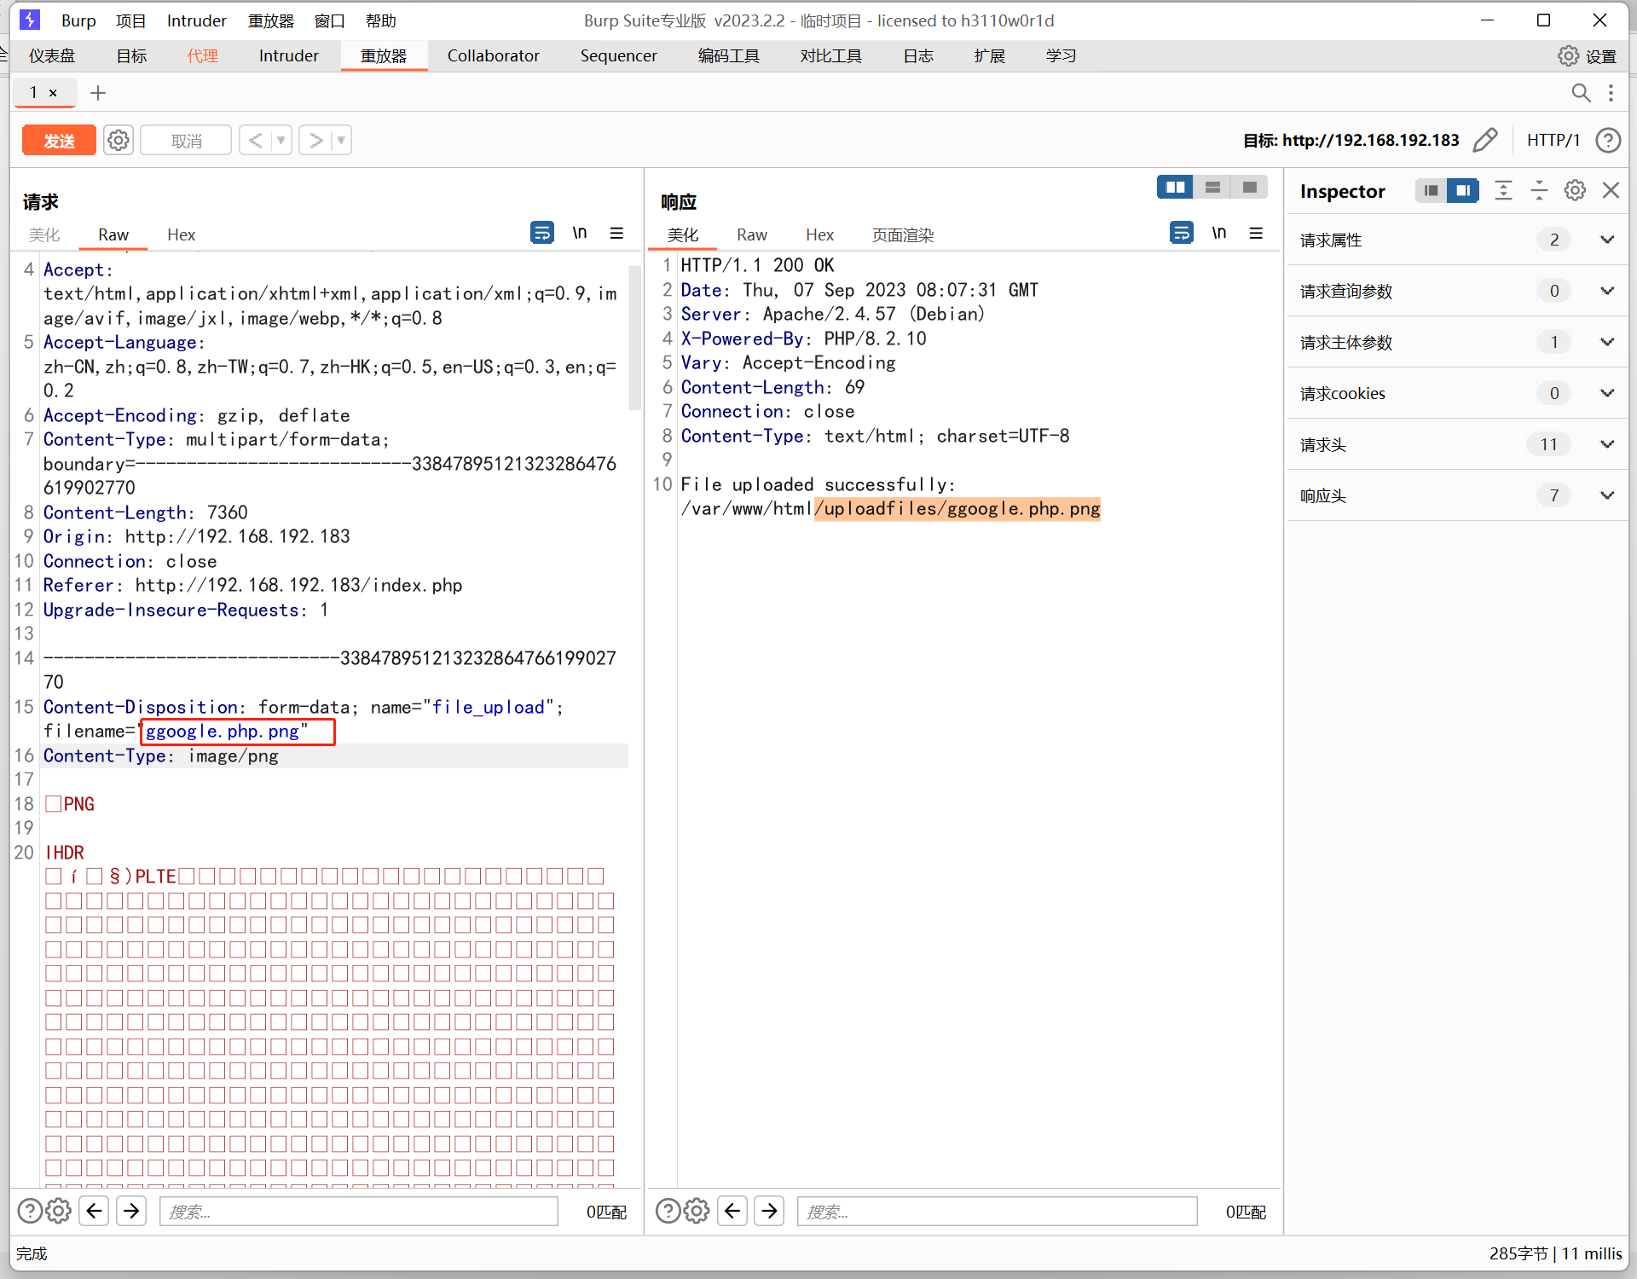
Task: Switch Inspector to left-docked layout icon
Action: click(x=1431, y=190)
